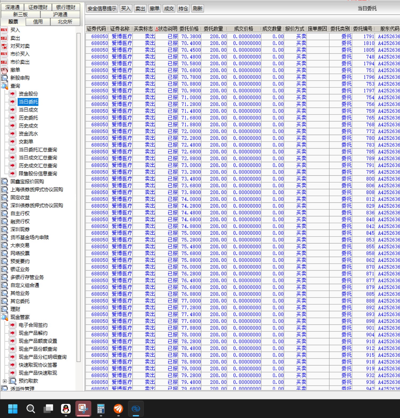
Task: Select 当日委托 in the query tree
Action: (x=28, y=102)
